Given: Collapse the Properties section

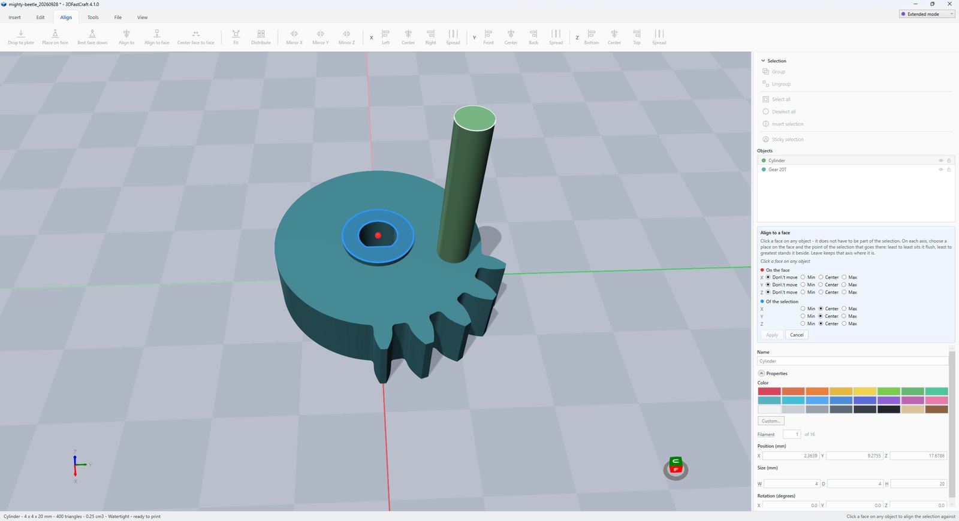Looking at the screenshot, I should coord(761,373).
